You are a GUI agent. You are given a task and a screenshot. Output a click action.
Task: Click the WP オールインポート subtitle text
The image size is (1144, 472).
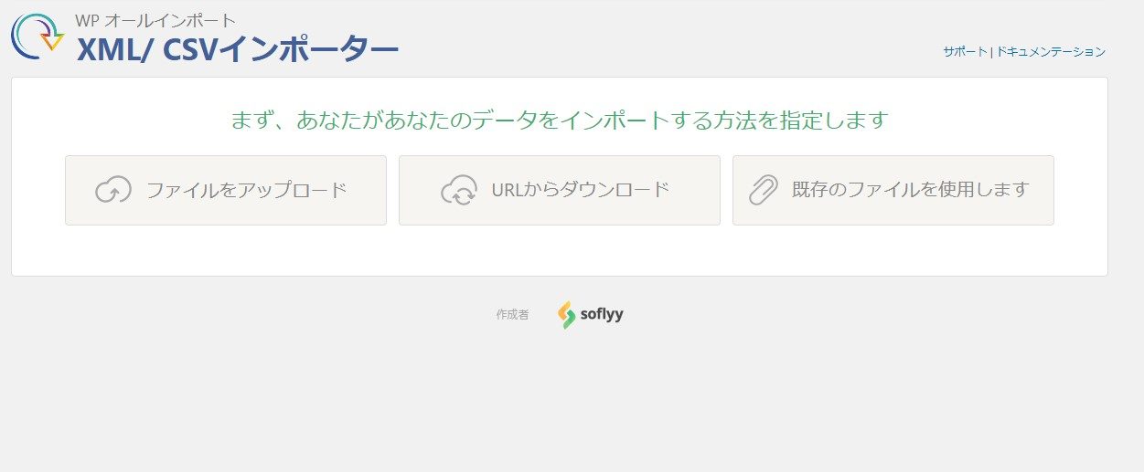coord(155,21)
